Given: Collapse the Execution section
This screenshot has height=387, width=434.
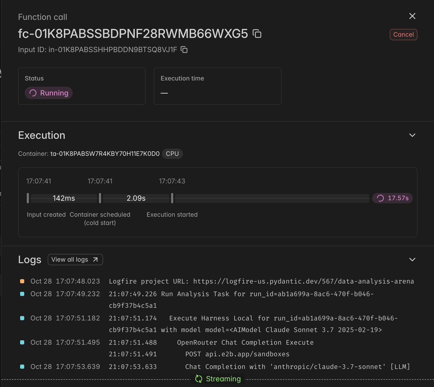Looking at the screenshot, I should tap(412, 135).
